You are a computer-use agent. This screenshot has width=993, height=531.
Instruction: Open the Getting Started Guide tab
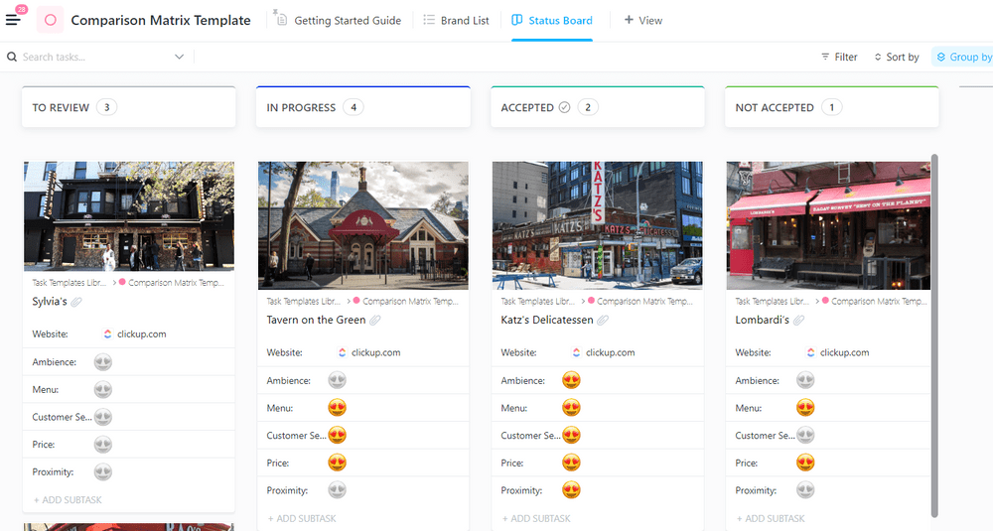[339, 20]
